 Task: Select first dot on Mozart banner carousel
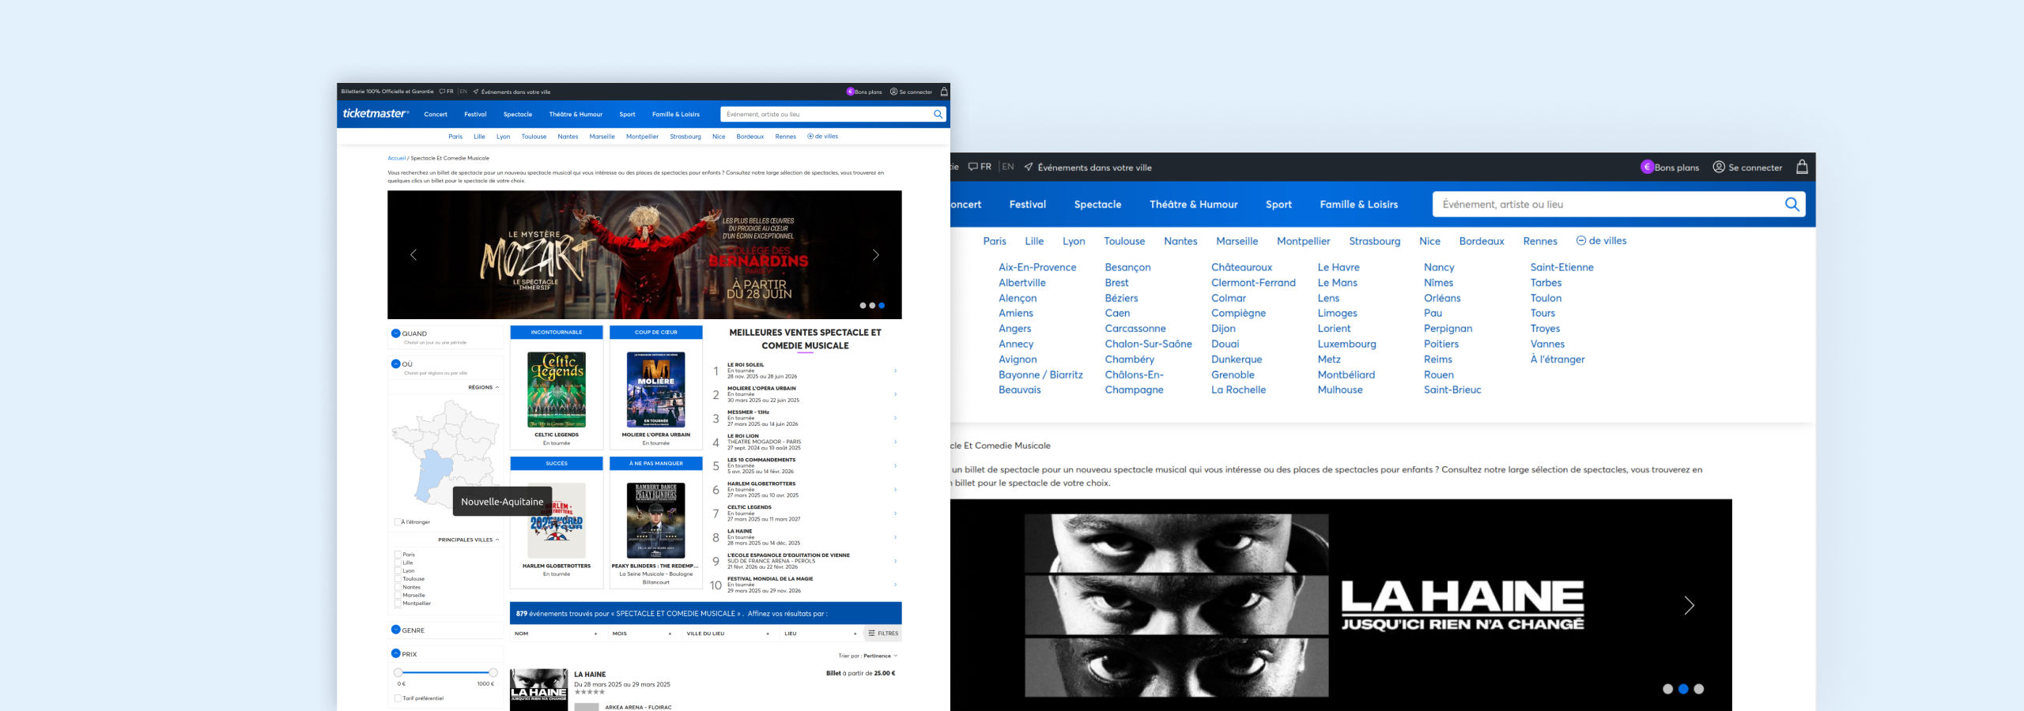[863, 305]
